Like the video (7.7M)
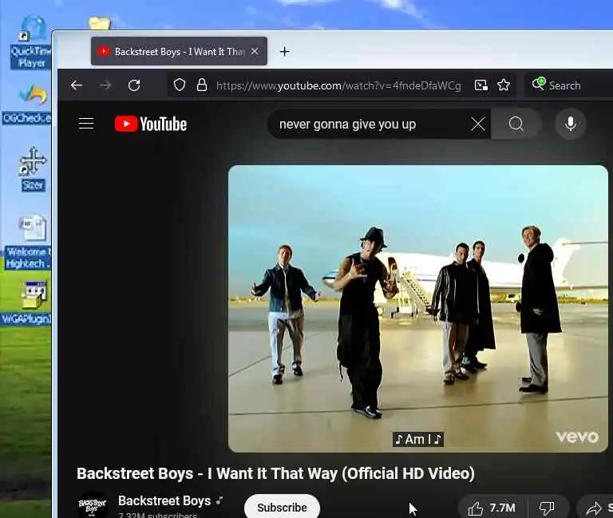Image resolution: width=613 pixels, height=518 pixels. click(492, 508)
